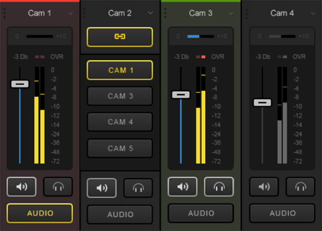Toggle the link button in Cam 2

(120, 37)
